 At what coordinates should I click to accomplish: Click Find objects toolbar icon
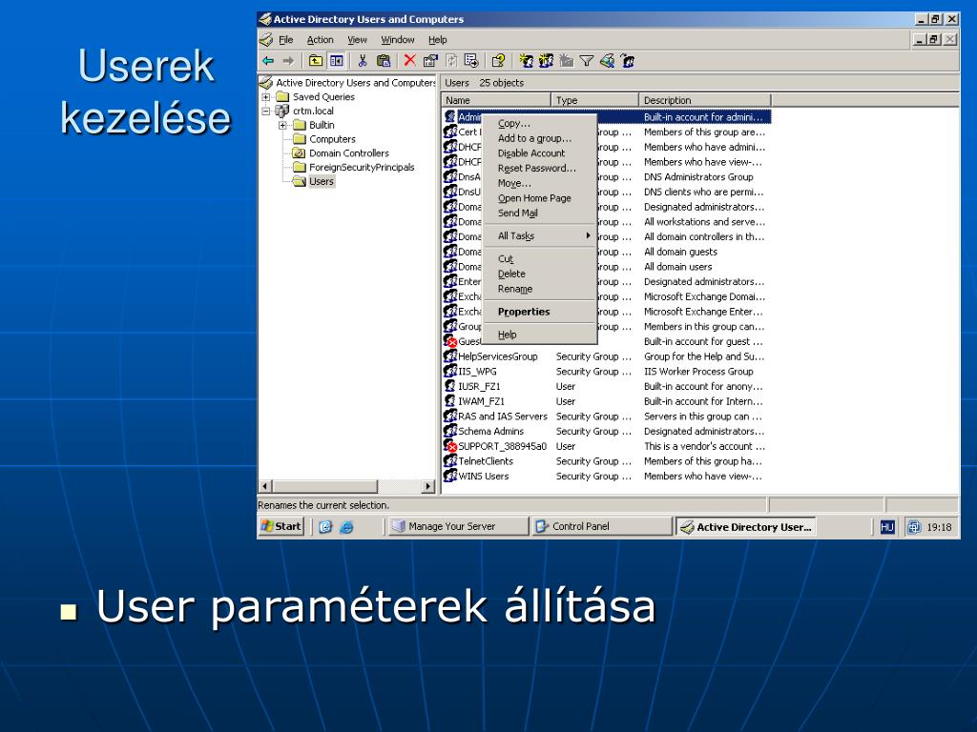coord(607,61)
